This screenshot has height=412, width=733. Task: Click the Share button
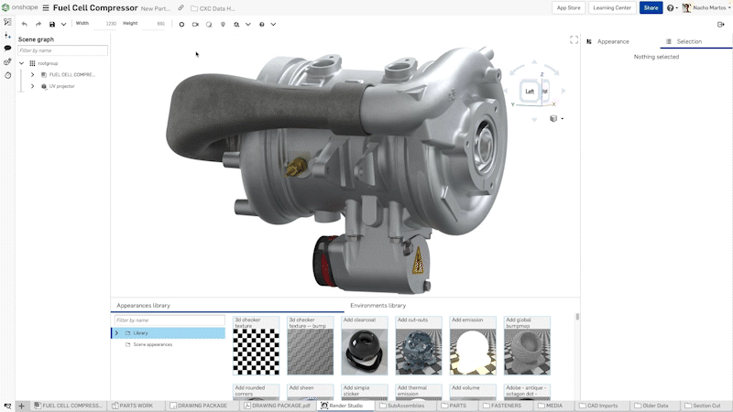point(651,8)
